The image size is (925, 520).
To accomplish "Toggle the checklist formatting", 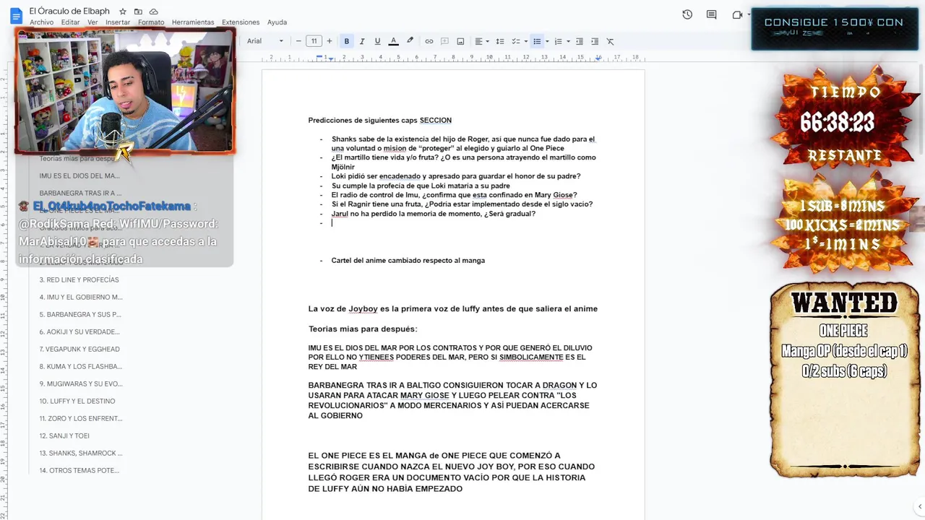I will click(516, 41).
